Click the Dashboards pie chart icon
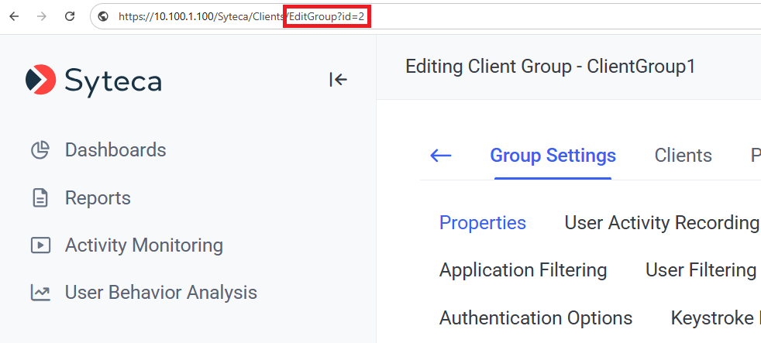 (40, 150)
